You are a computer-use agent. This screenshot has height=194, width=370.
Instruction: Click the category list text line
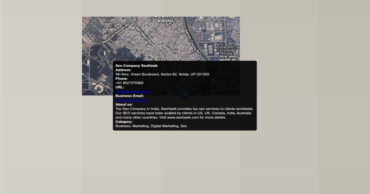tap(151, 126)
